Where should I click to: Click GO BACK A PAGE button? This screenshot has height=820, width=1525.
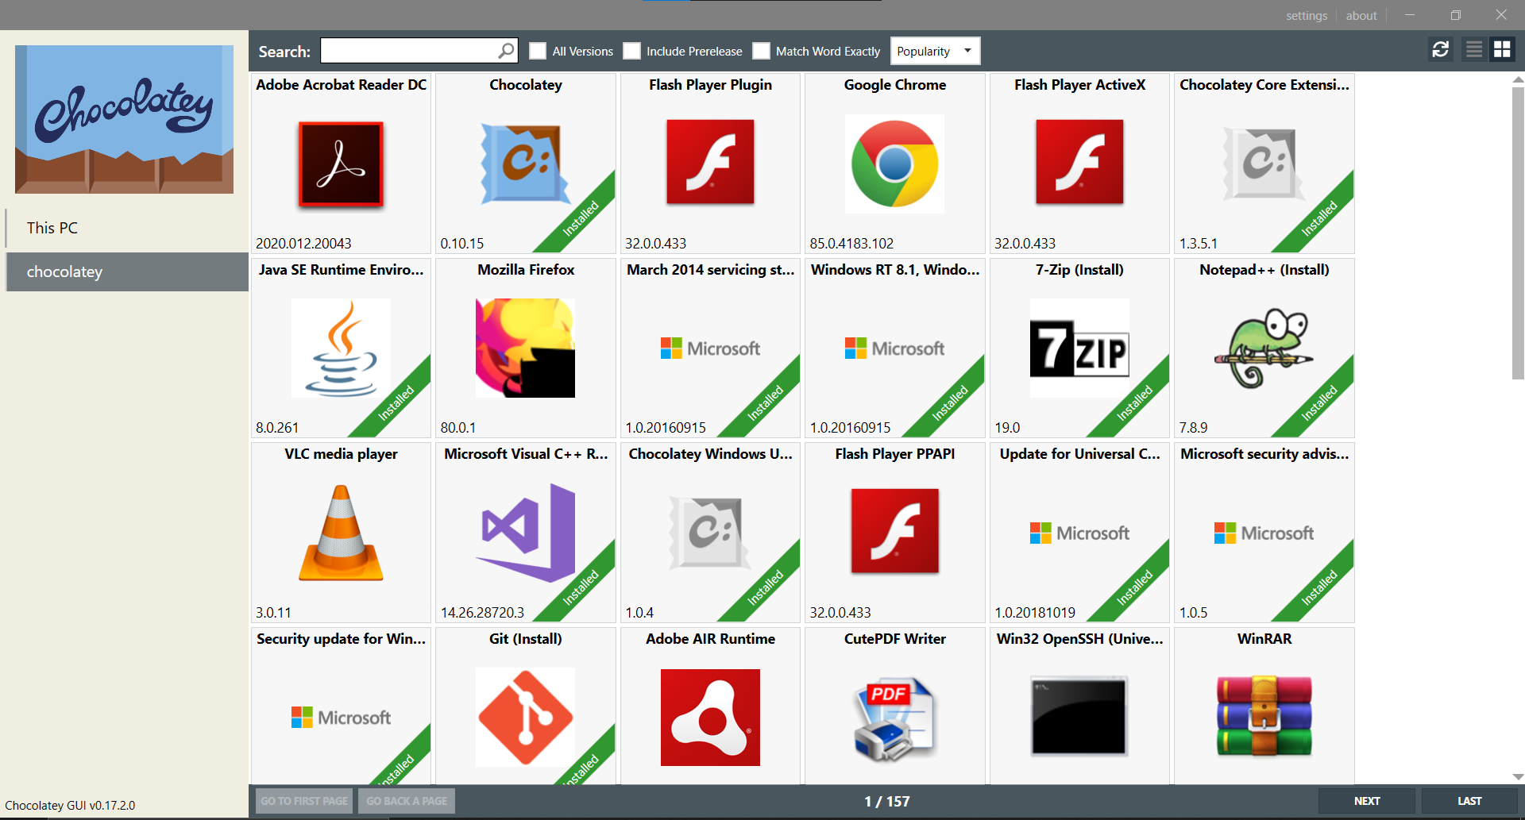[x=407, y=801]
